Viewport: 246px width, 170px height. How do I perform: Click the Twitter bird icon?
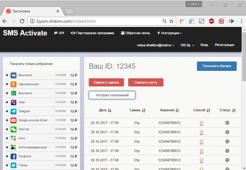13,165
